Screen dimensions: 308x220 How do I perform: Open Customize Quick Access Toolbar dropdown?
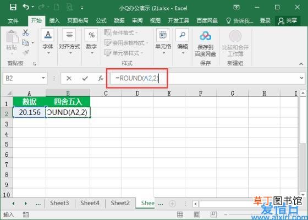tap(82, 8)
